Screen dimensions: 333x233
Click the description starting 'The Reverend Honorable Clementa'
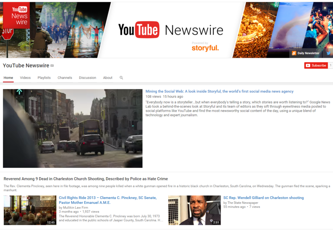pyautogui.click(x=111, y=218)
